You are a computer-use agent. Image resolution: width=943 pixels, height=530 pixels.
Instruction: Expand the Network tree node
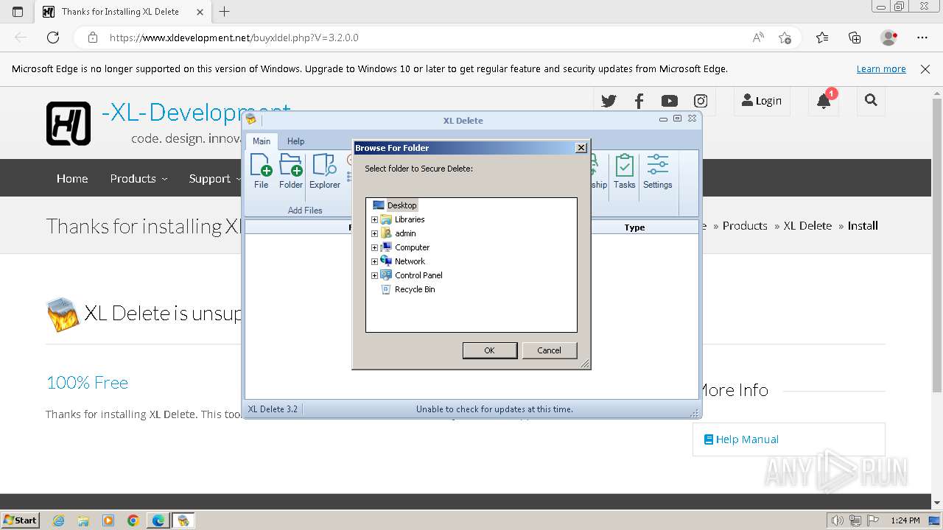pyautogui.click(x=374, y=261)
